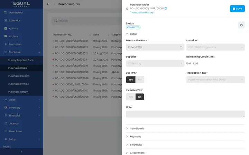
Task: Open row PO-LOC-00001/2608/00009
Action: point(87,72)
